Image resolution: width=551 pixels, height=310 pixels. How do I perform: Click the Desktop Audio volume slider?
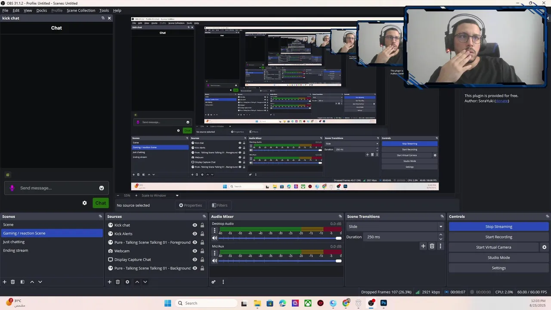click(x=280, y=238)
